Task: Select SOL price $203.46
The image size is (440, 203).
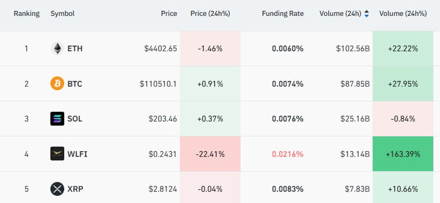Action: pos(163,119)
